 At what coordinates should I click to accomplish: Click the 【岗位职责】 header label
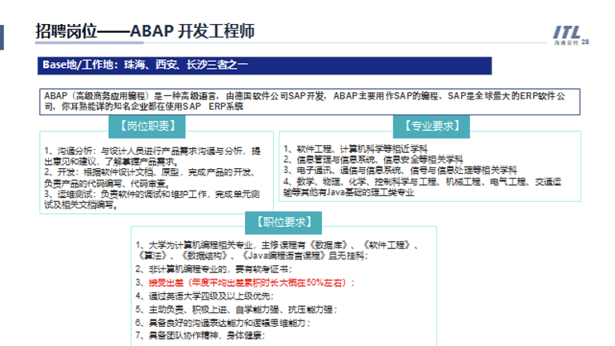click(147, 127)
